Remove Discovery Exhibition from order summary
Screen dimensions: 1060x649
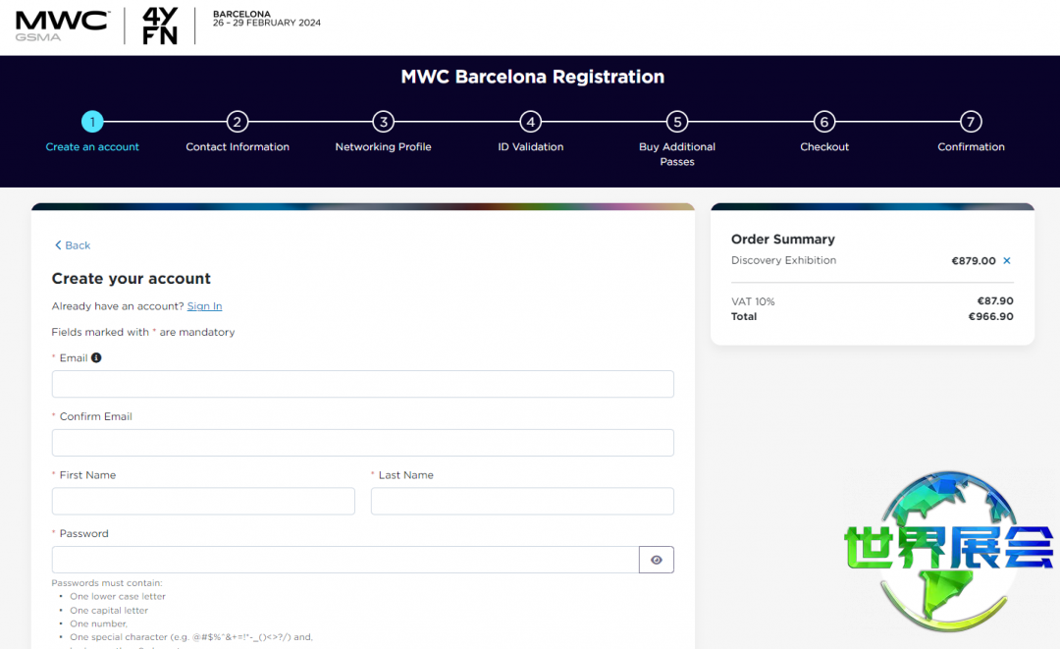coord(1007,261)
